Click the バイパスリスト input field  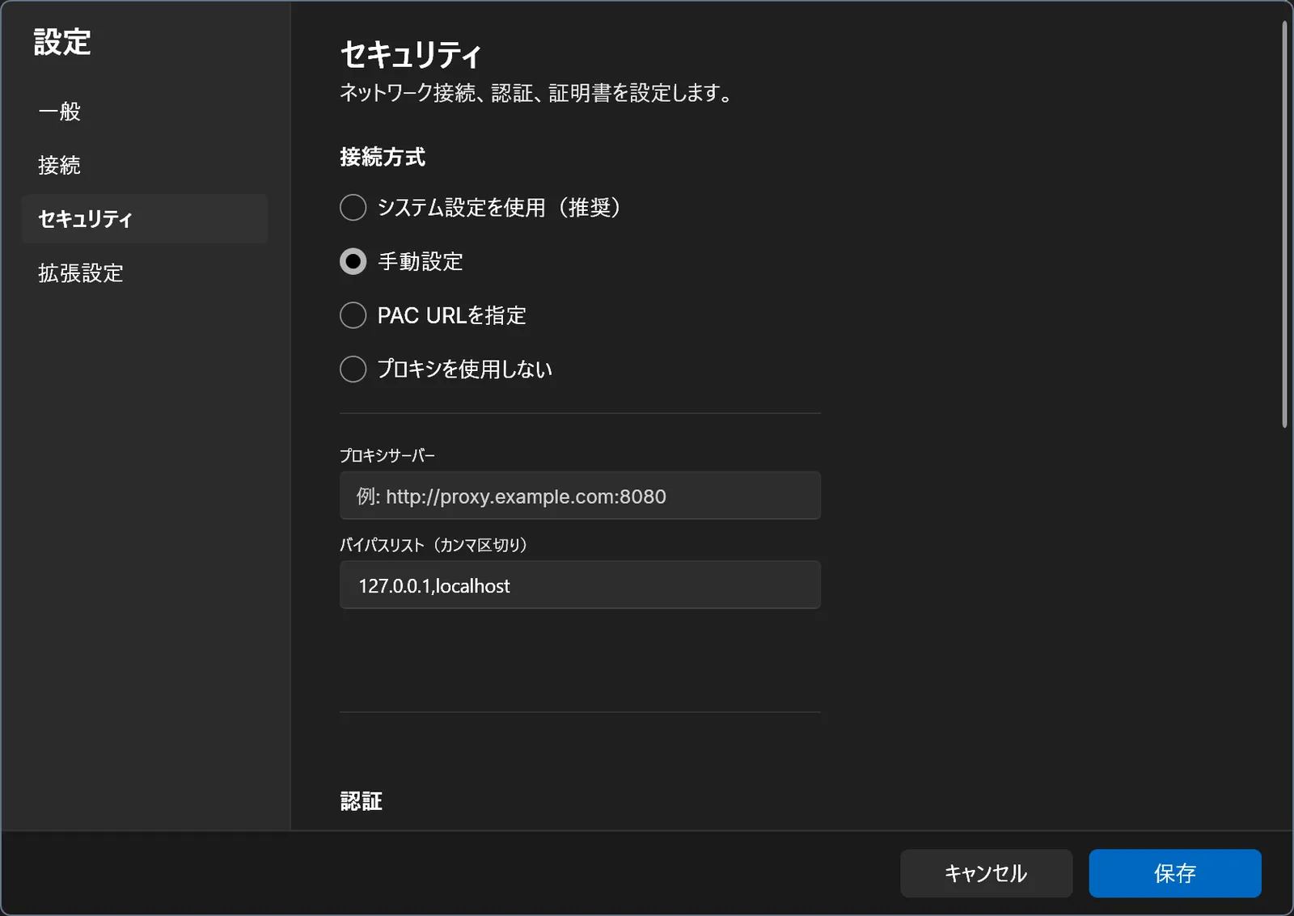580,585
